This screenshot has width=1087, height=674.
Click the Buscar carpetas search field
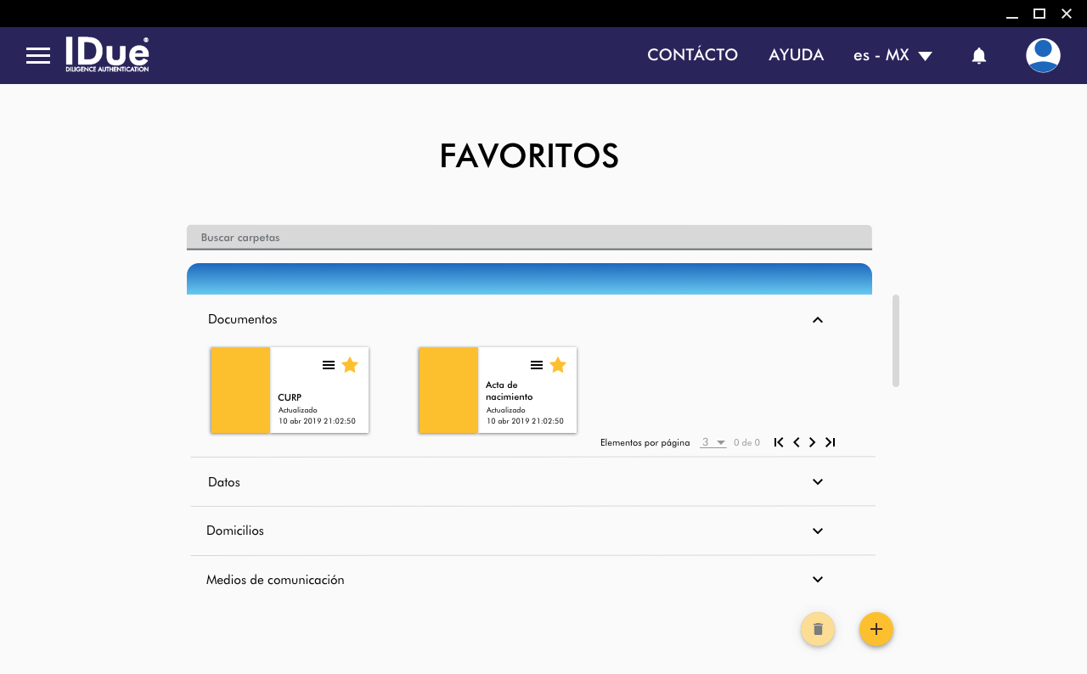(x=529, y=238)
